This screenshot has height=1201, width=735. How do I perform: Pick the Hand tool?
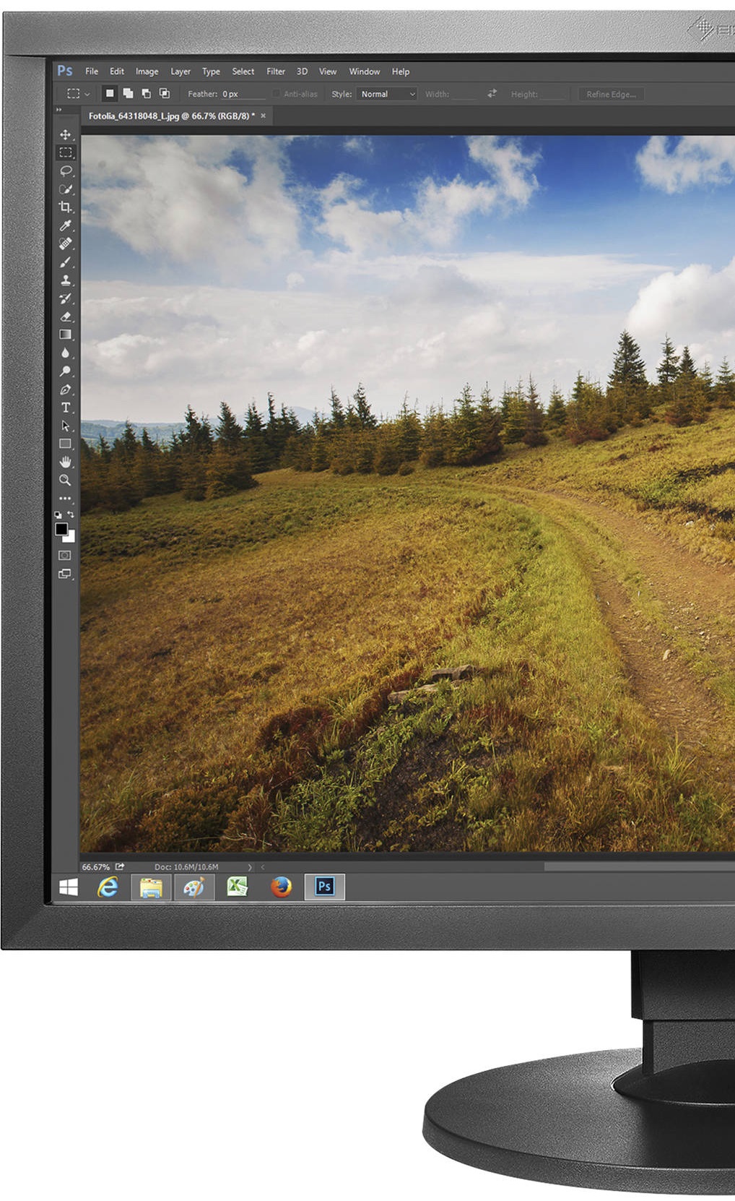point(65,462)
